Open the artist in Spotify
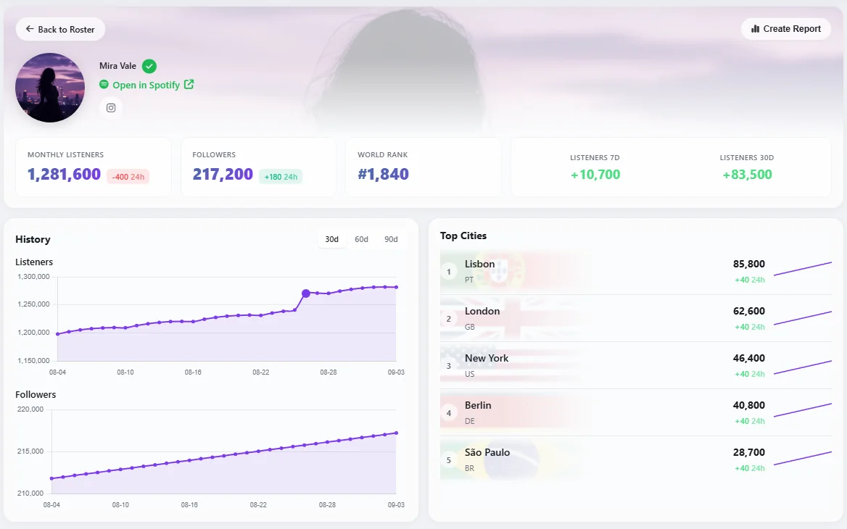This screenshot has height=529, width=847. click(x=146, y=85)
